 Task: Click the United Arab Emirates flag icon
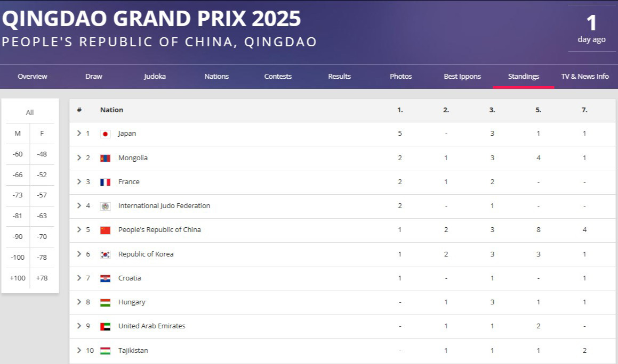pyautogui.click(x=105, y=327)
